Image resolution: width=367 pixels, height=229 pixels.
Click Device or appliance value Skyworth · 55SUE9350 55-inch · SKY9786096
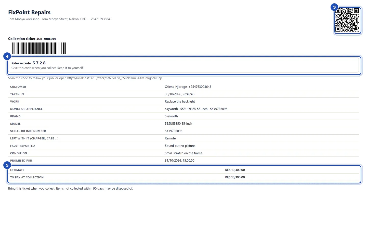(x=196, y=109)
